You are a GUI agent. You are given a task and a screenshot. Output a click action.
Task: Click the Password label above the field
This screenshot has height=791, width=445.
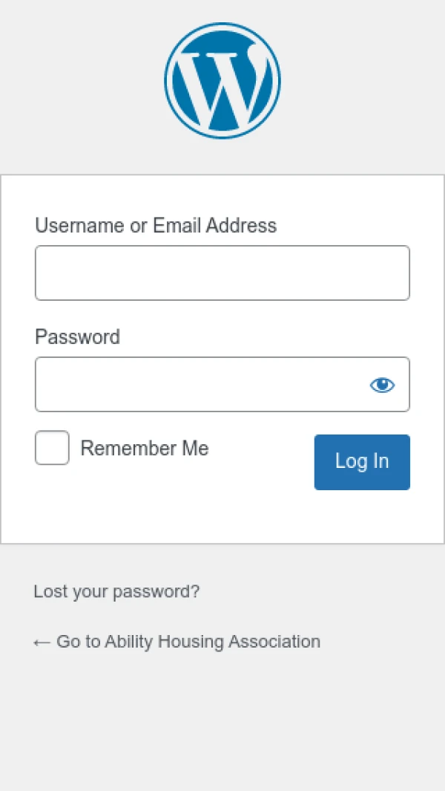pyautogui.click(x=76, y=336)
